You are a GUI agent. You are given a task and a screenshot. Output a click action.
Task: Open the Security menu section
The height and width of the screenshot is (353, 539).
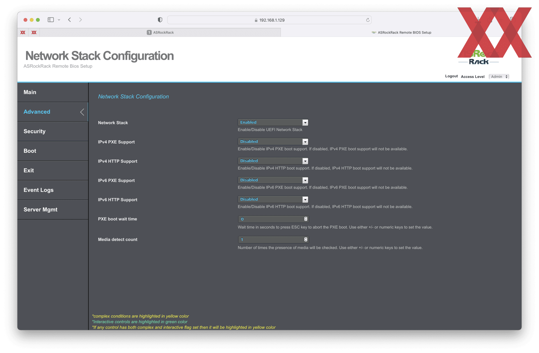click(x=35, y=131)
